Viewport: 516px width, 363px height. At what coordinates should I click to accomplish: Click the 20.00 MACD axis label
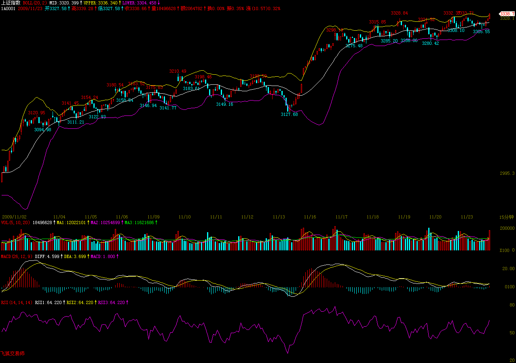[508, 269]
